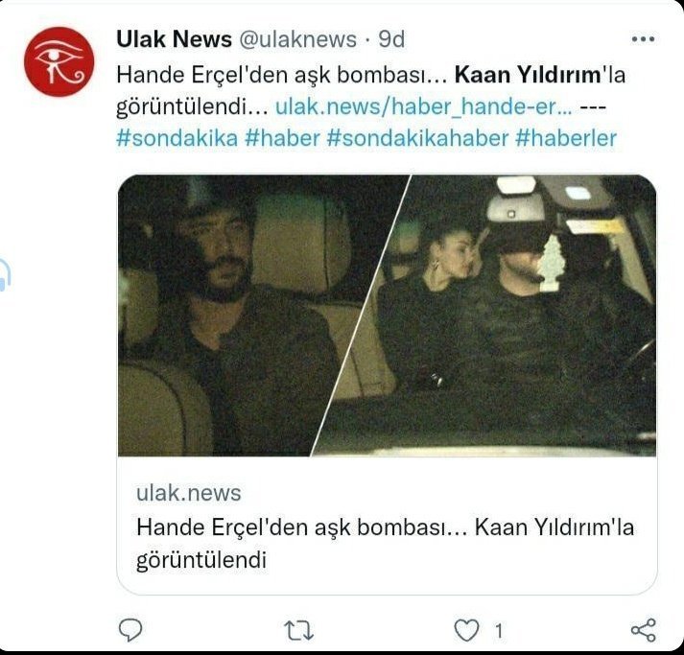The height and width of the screenshot is (655, 684).
Task: Click the Kaan Yıldırım bold text in tweet
Action: 528,75
